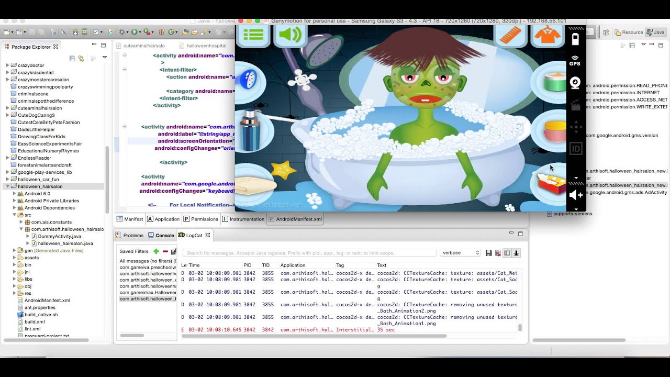Viewport: 670px width, 377px height.
Task: Toggle Link with Editor in Package Explorer
Action: pos(81,58)
